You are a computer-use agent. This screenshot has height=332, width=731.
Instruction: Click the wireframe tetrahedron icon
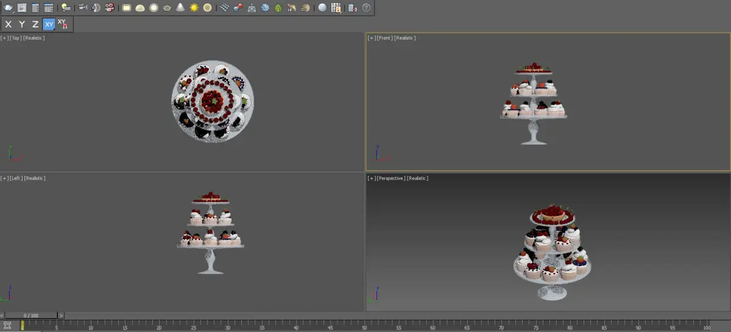(252, 8)
